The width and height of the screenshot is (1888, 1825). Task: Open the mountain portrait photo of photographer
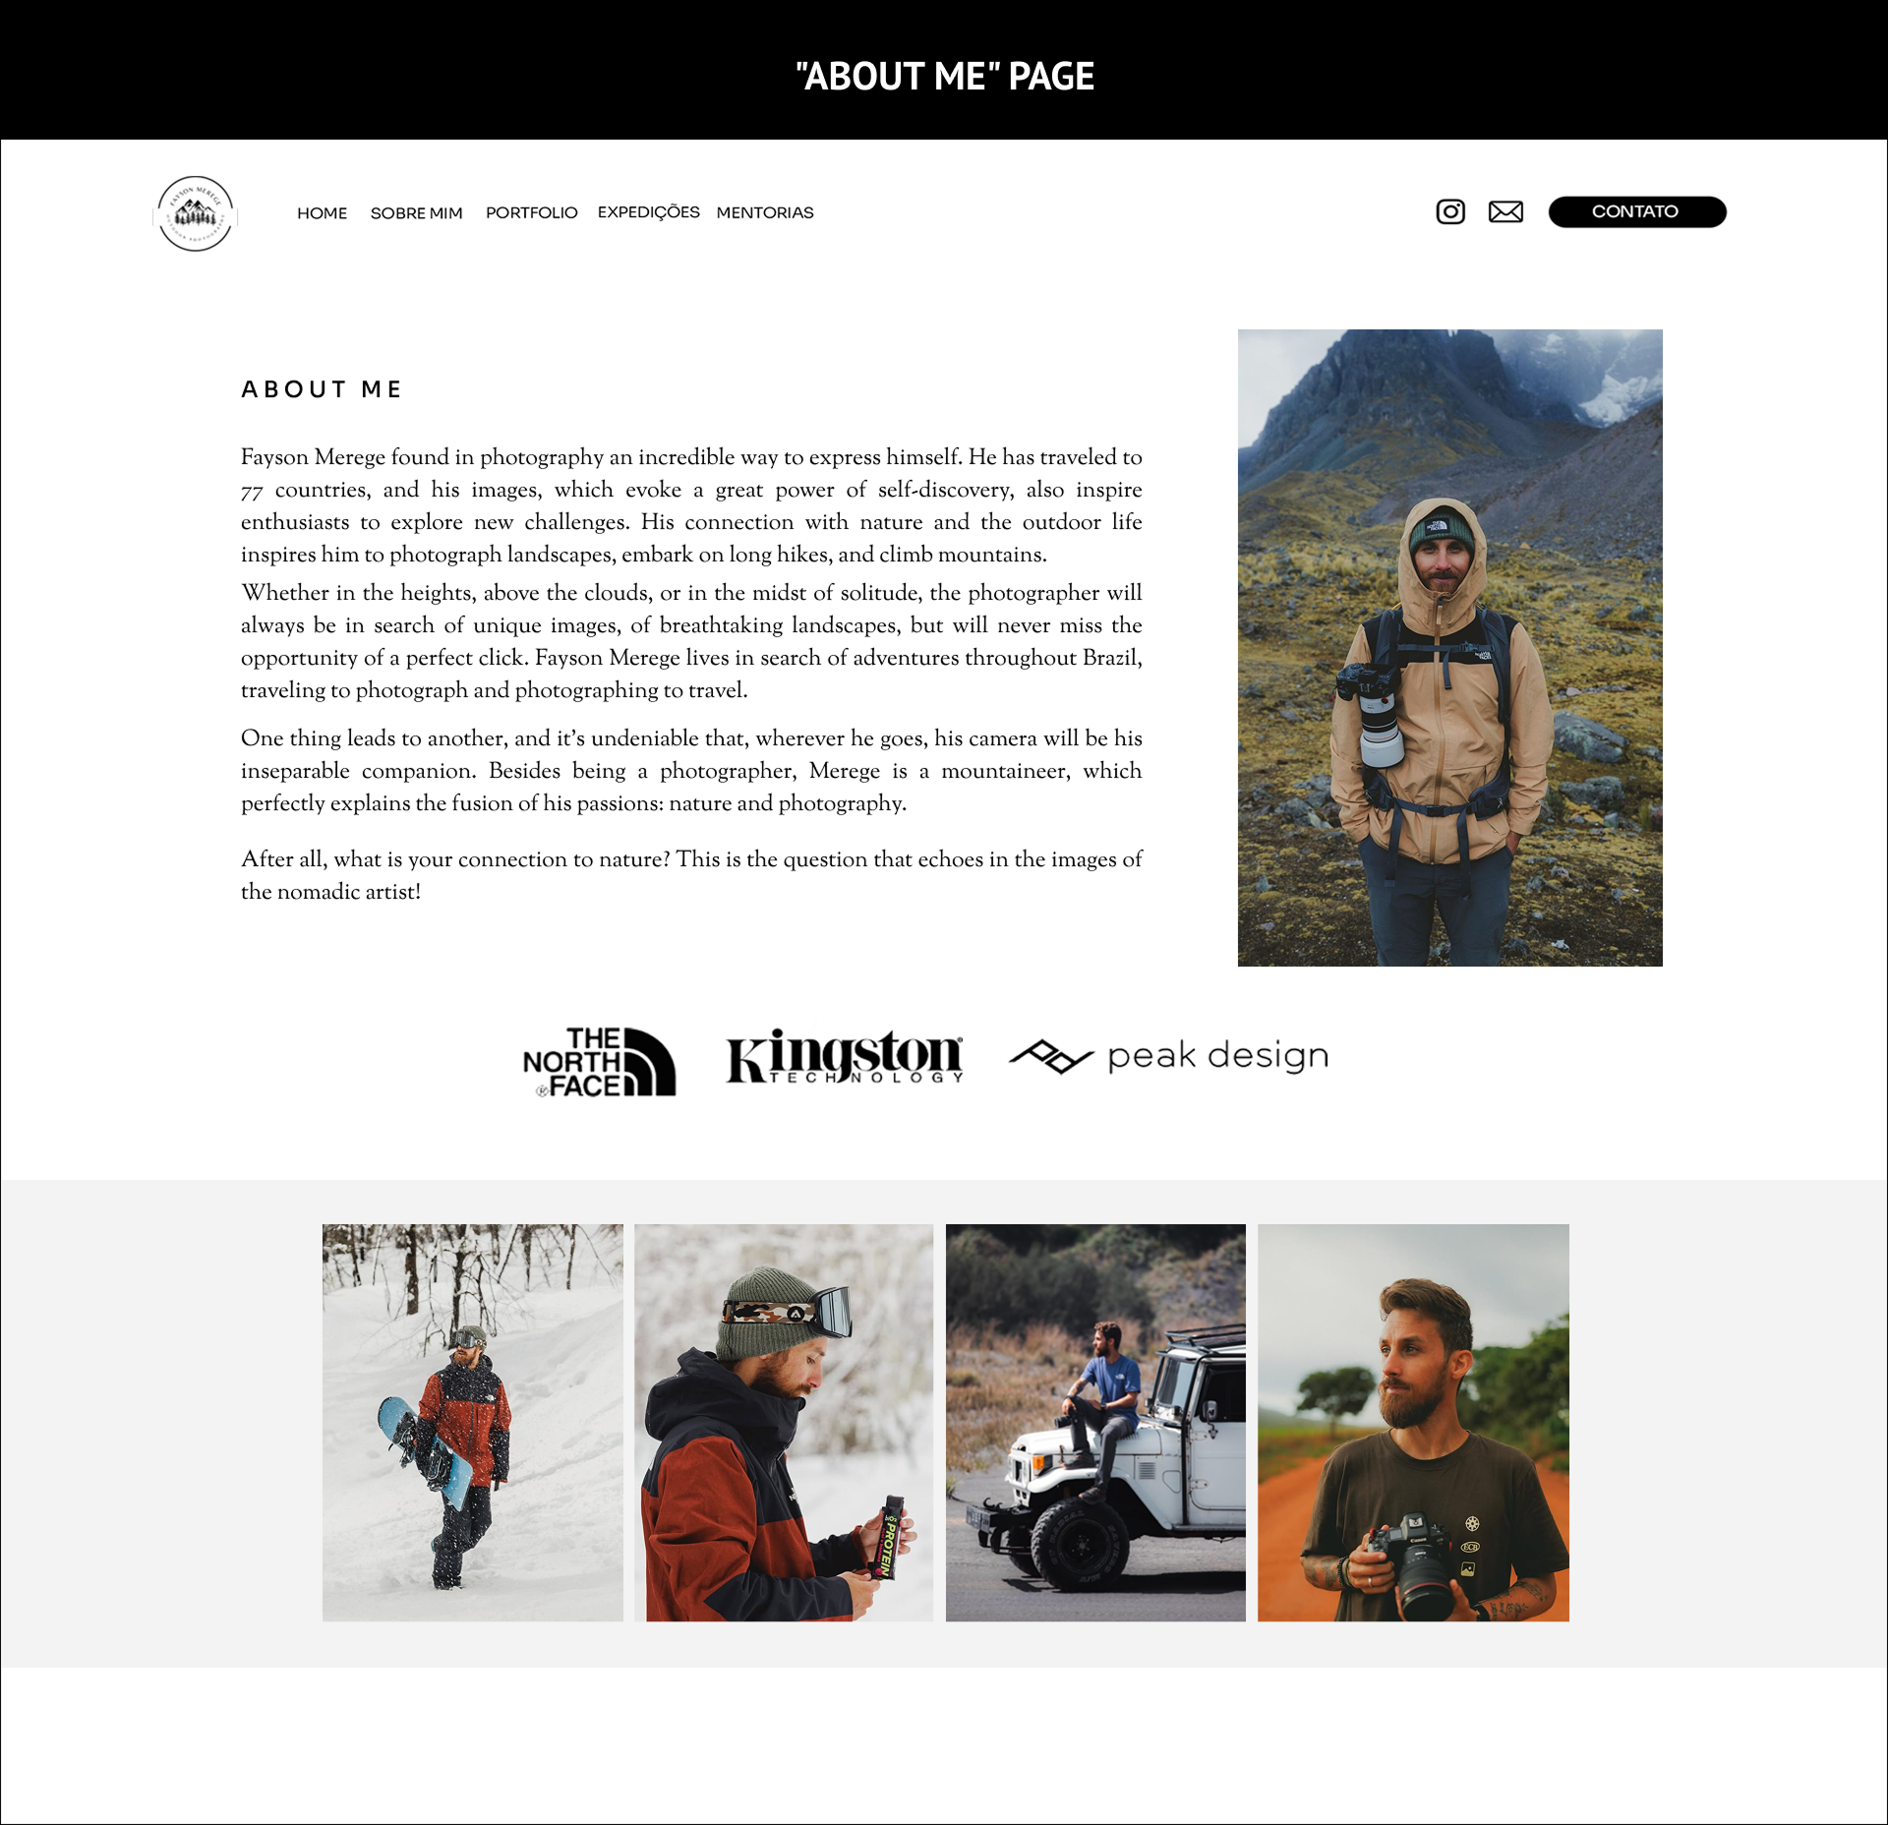[x=1449, y=647]
